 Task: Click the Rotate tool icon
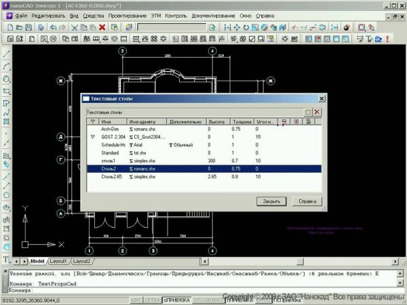[246, 27]
